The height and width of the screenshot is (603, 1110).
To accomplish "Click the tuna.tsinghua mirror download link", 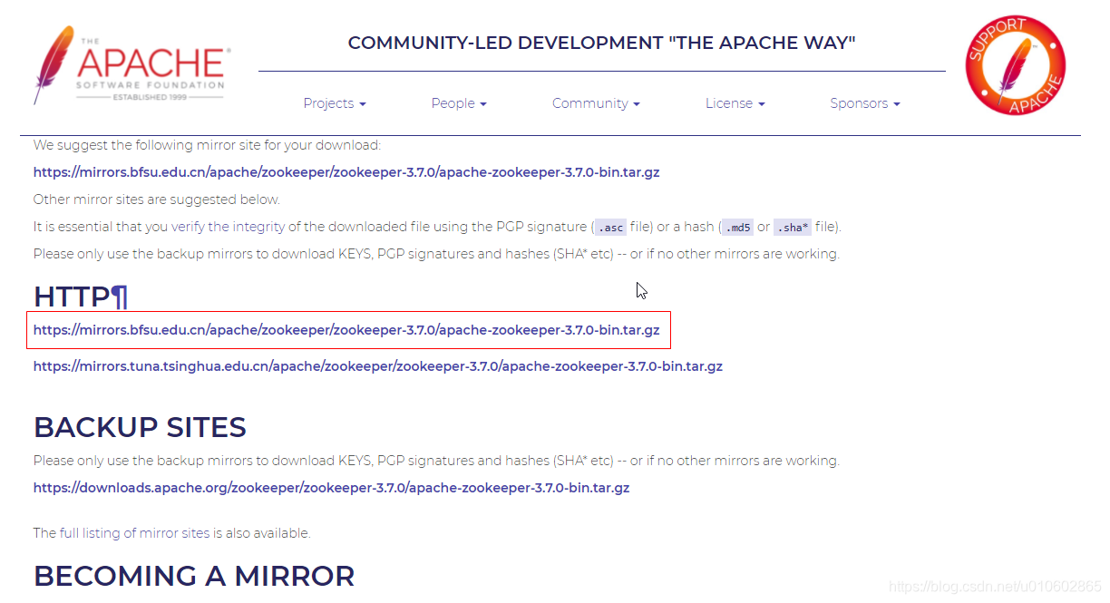I will click(378, 366).
